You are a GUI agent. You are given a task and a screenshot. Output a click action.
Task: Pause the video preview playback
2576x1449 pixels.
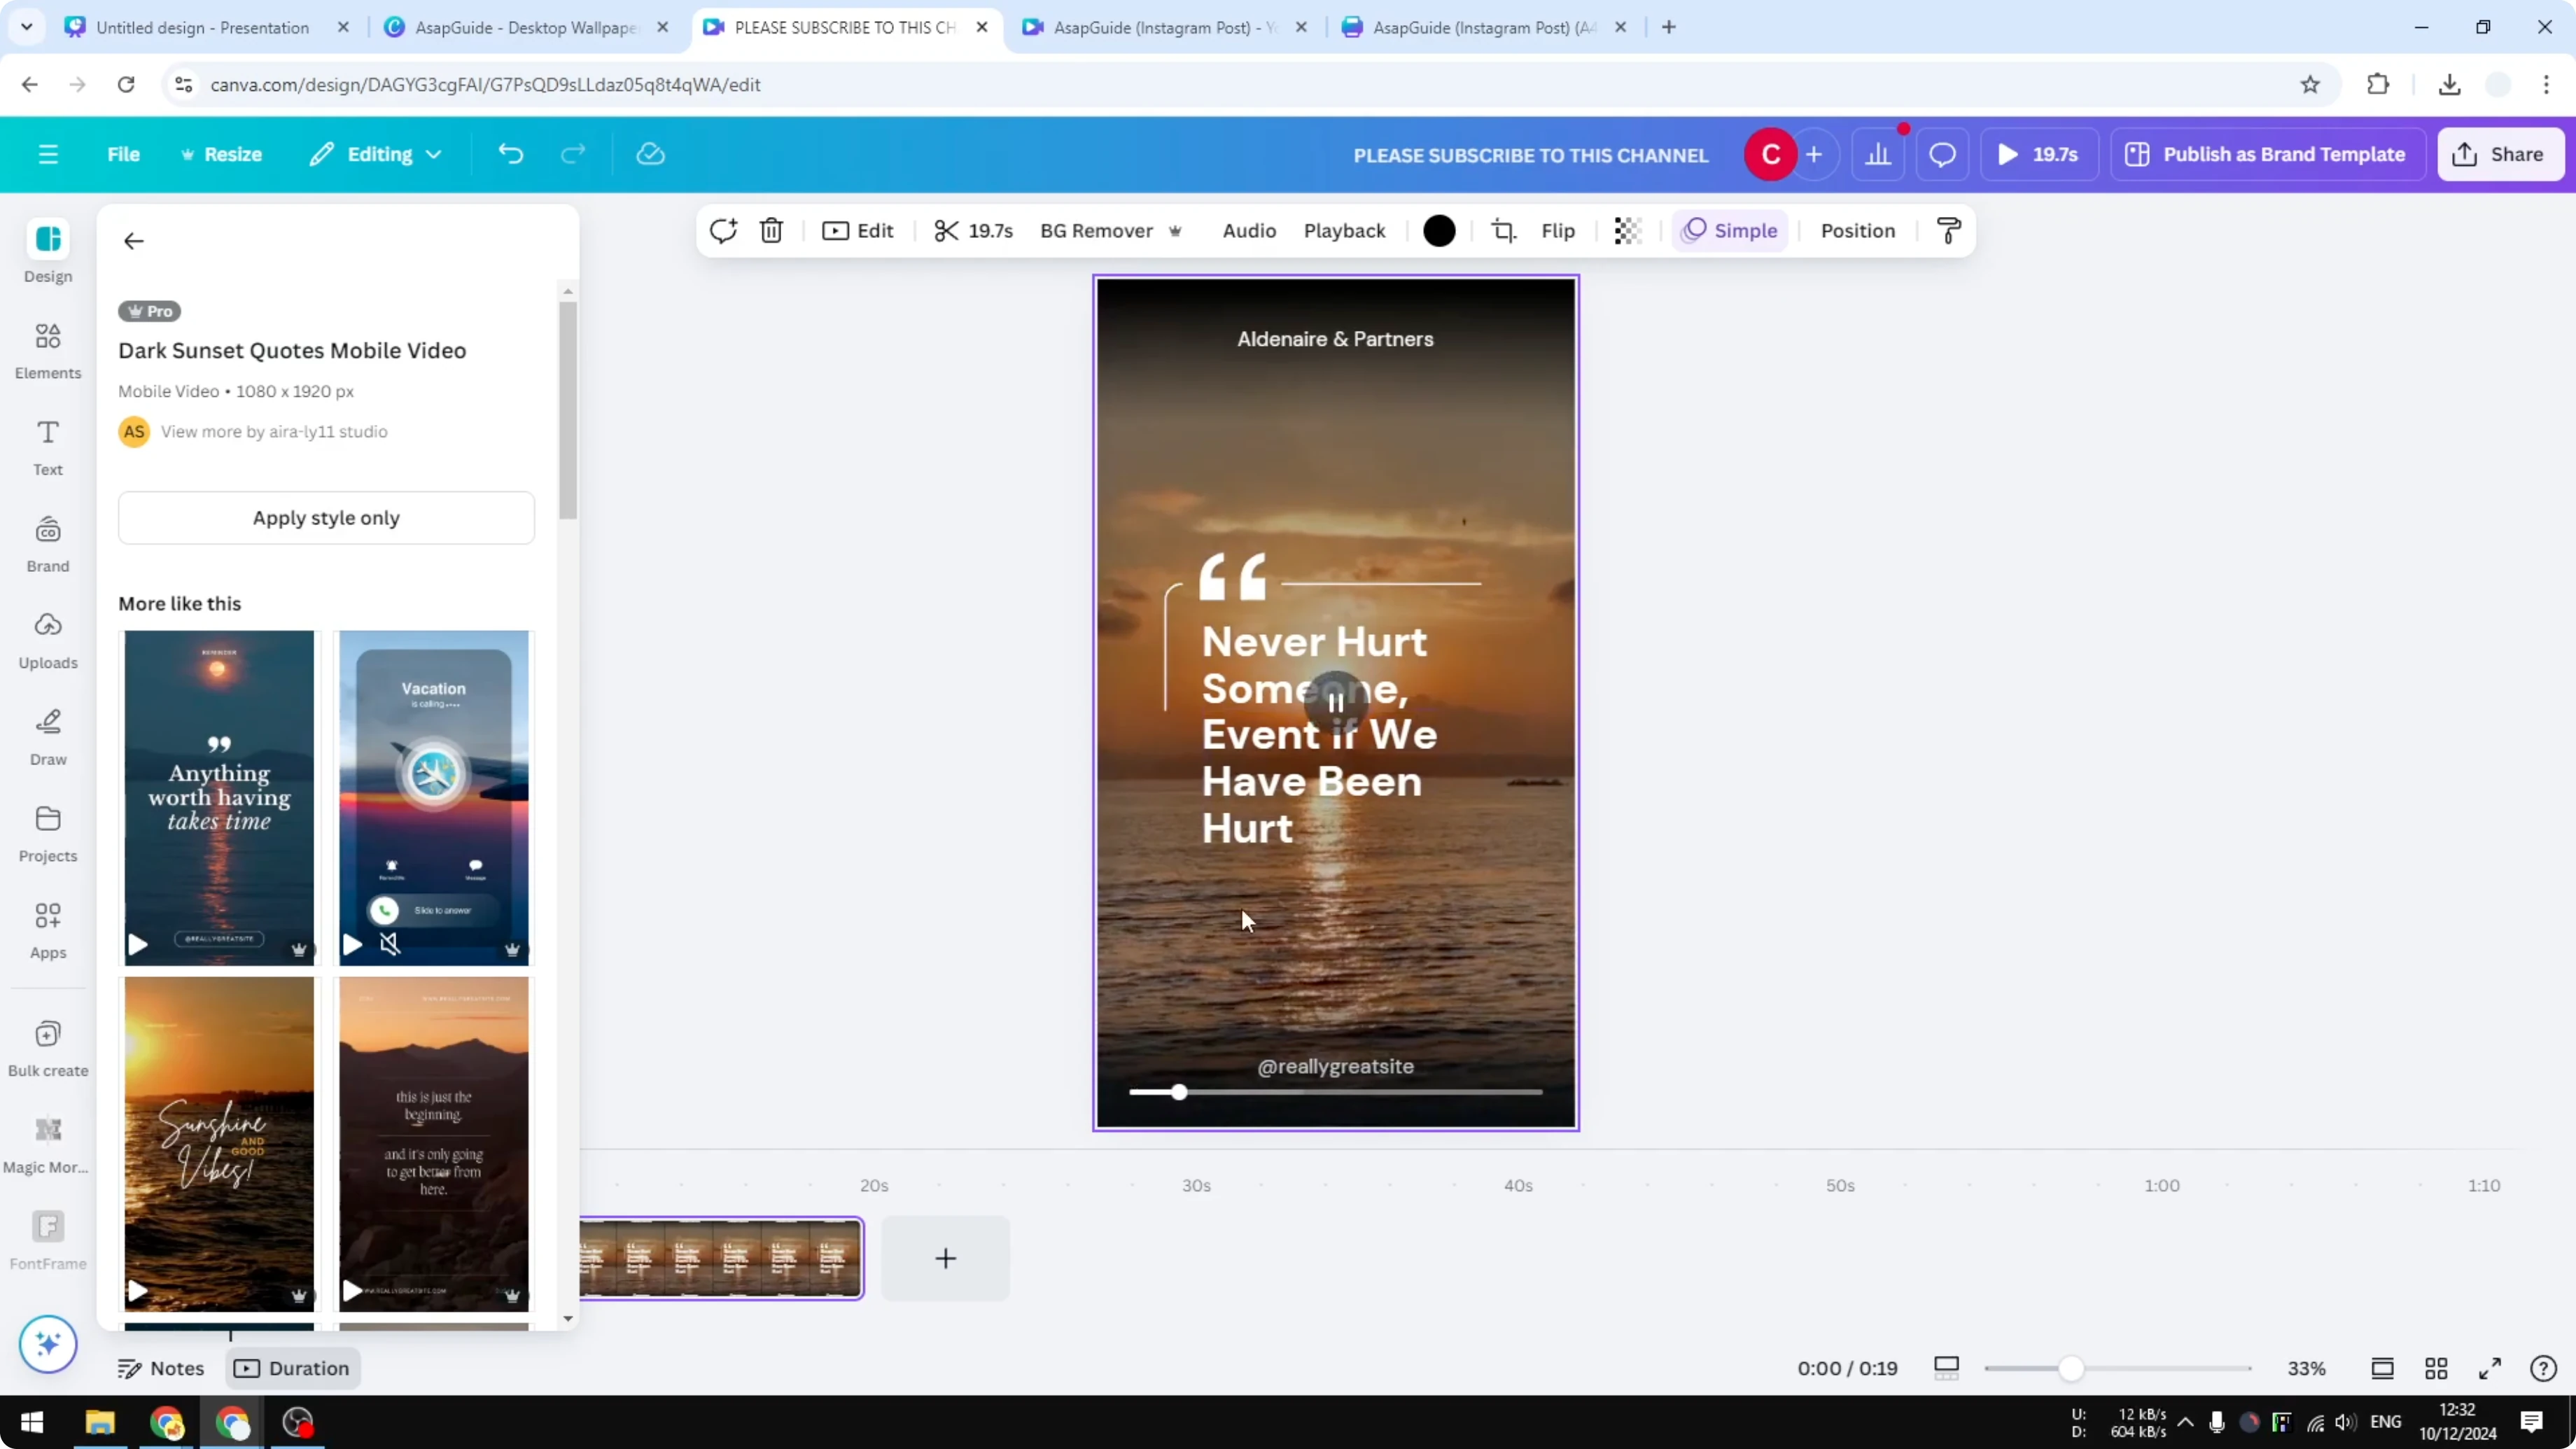tap(1335, 703)
